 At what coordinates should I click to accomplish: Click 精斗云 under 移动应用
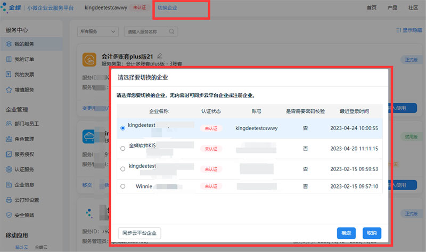point(21,247)
